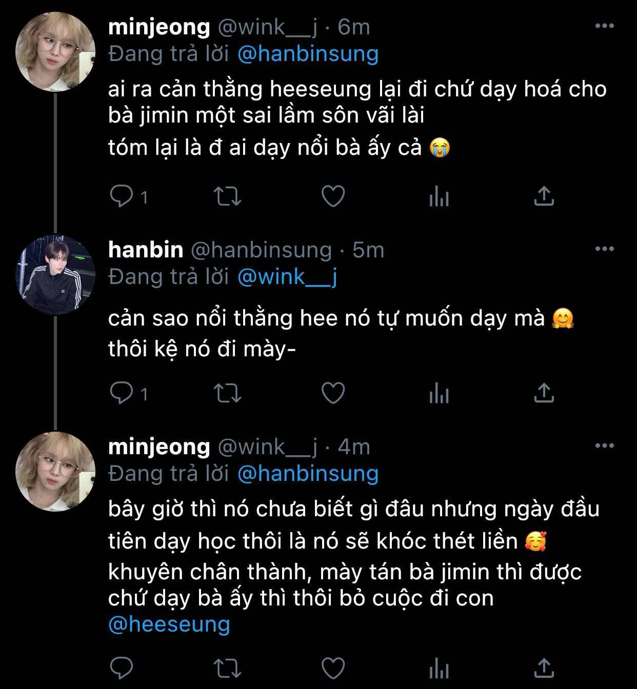Share hanbin's tweet

(x=544, y=393)
